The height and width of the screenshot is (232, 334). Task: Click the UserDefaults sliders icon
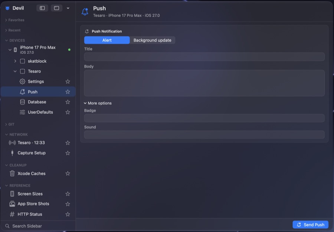pos(22,112)
